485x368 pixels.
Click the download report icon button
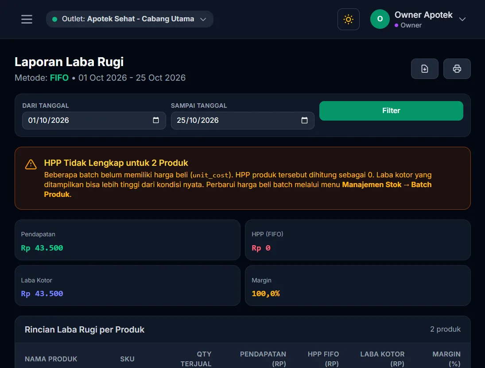click(424, 69)
